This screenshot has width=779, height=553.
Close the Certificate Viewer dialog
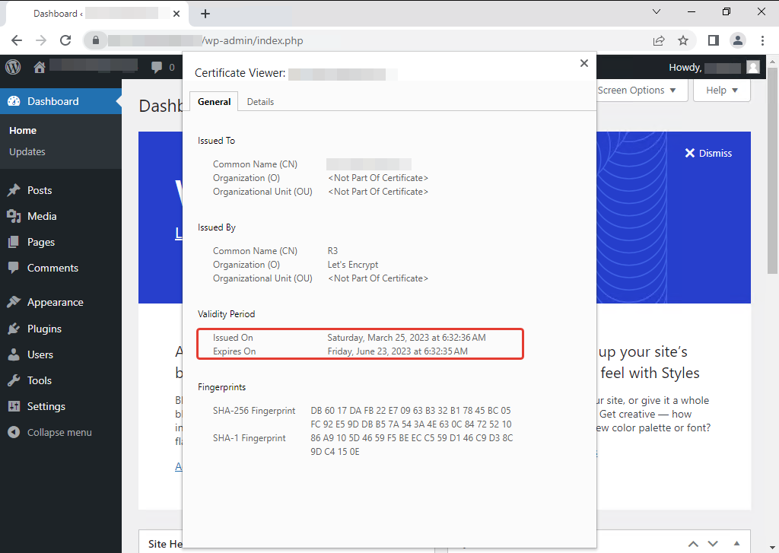(x=584, y=63)
